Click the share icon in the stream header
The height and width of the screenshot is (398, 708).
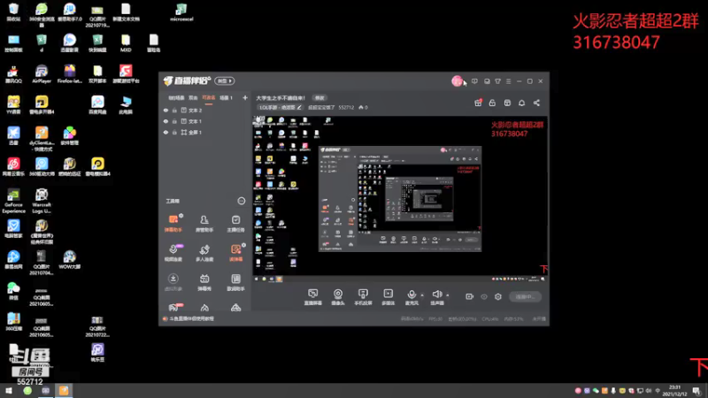[x=536, y=103]
